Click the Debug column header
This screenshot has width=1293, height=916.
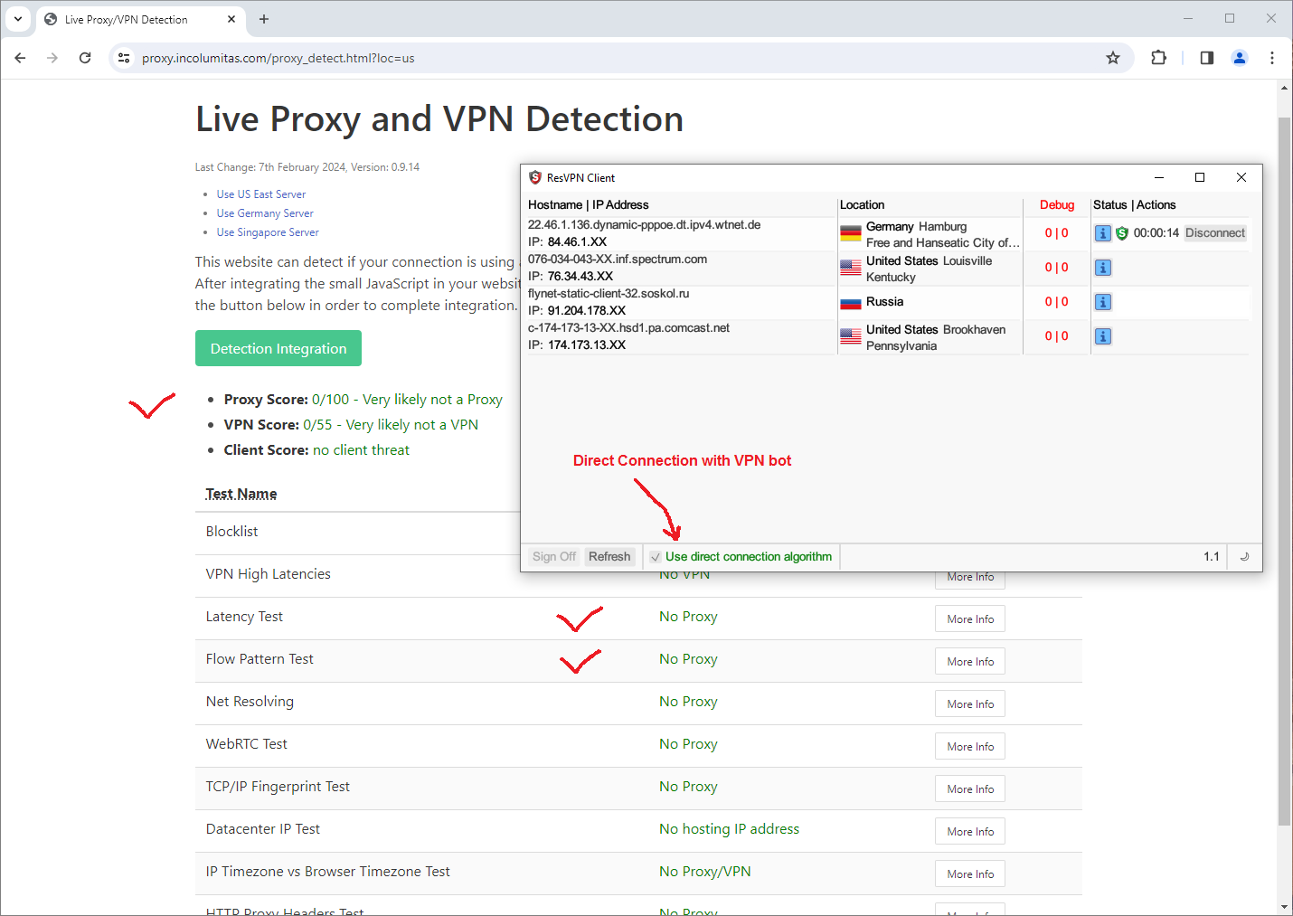(1056, 205)
